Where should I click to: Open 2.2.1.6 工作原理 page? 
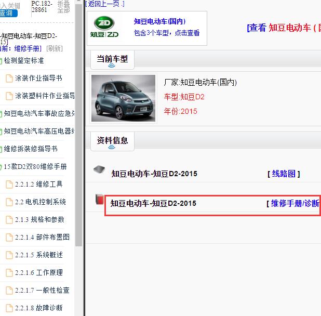click(x=39, y=272)
